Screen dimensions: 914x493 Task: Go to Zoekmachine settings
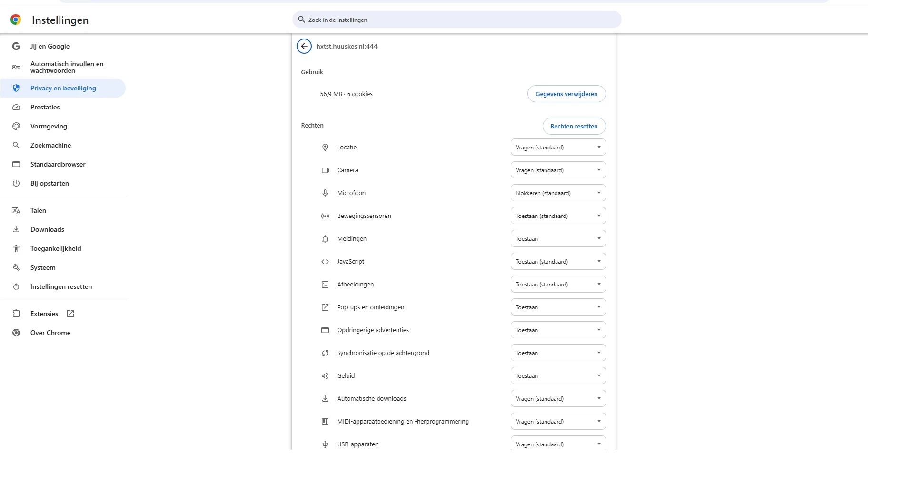(50, 145)
